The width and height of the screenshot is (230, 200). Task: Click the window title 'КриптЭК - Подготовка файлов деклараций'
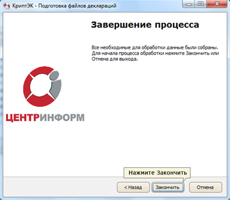tap(64, 6)
